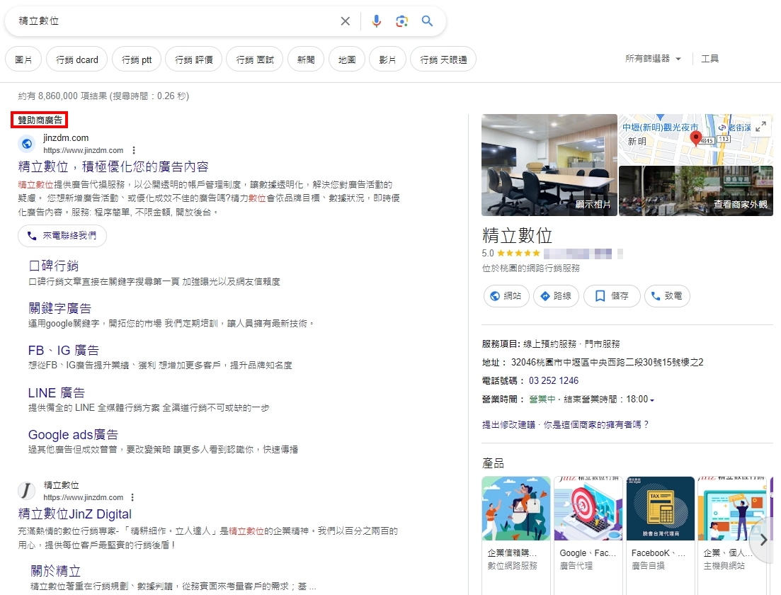Click the 網站 button in business panel

click(x=506, y=296)
